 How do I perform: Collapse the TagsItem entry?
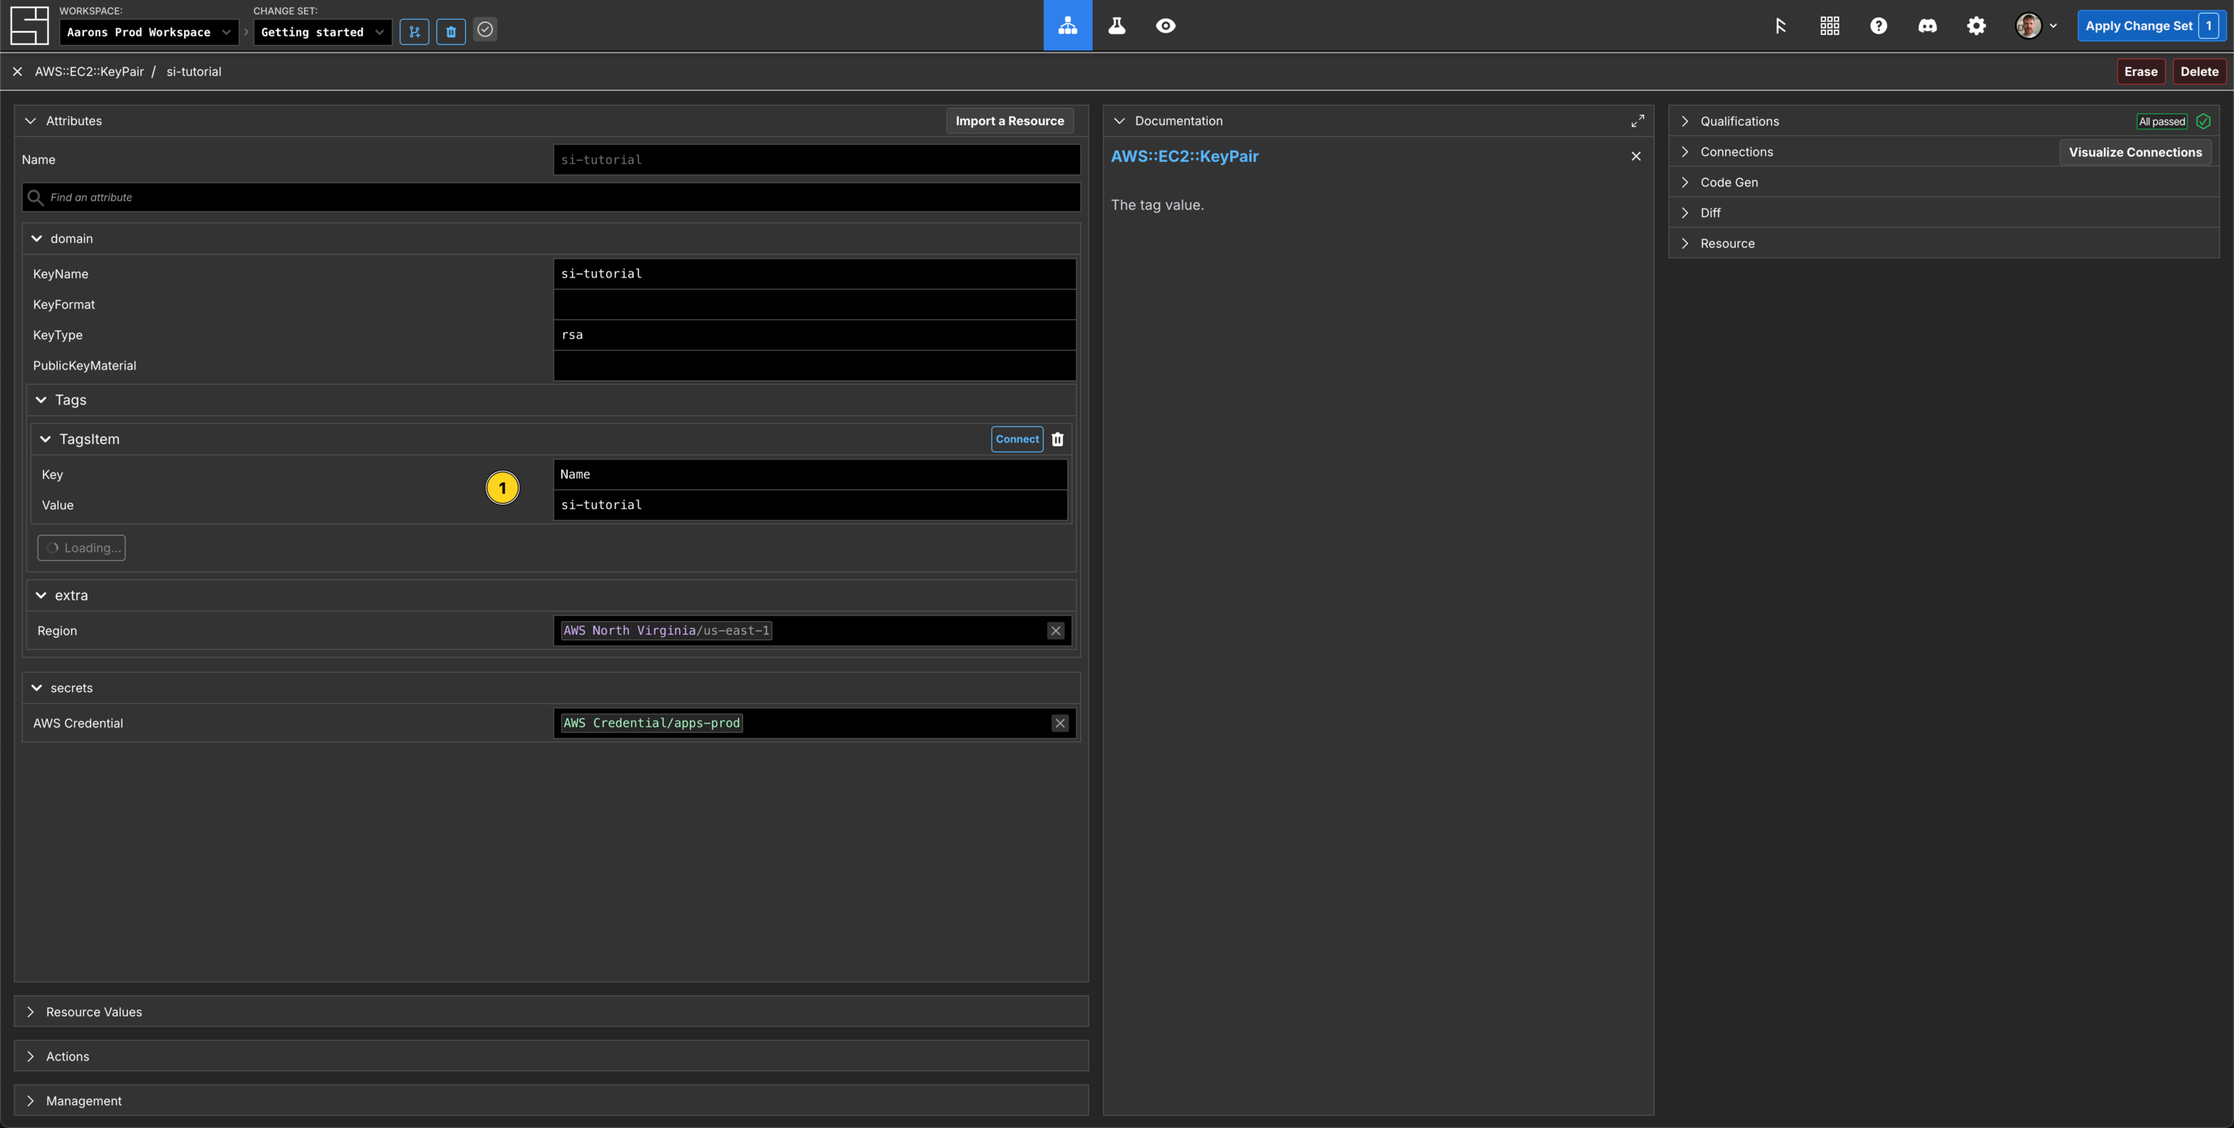[45, 439]
